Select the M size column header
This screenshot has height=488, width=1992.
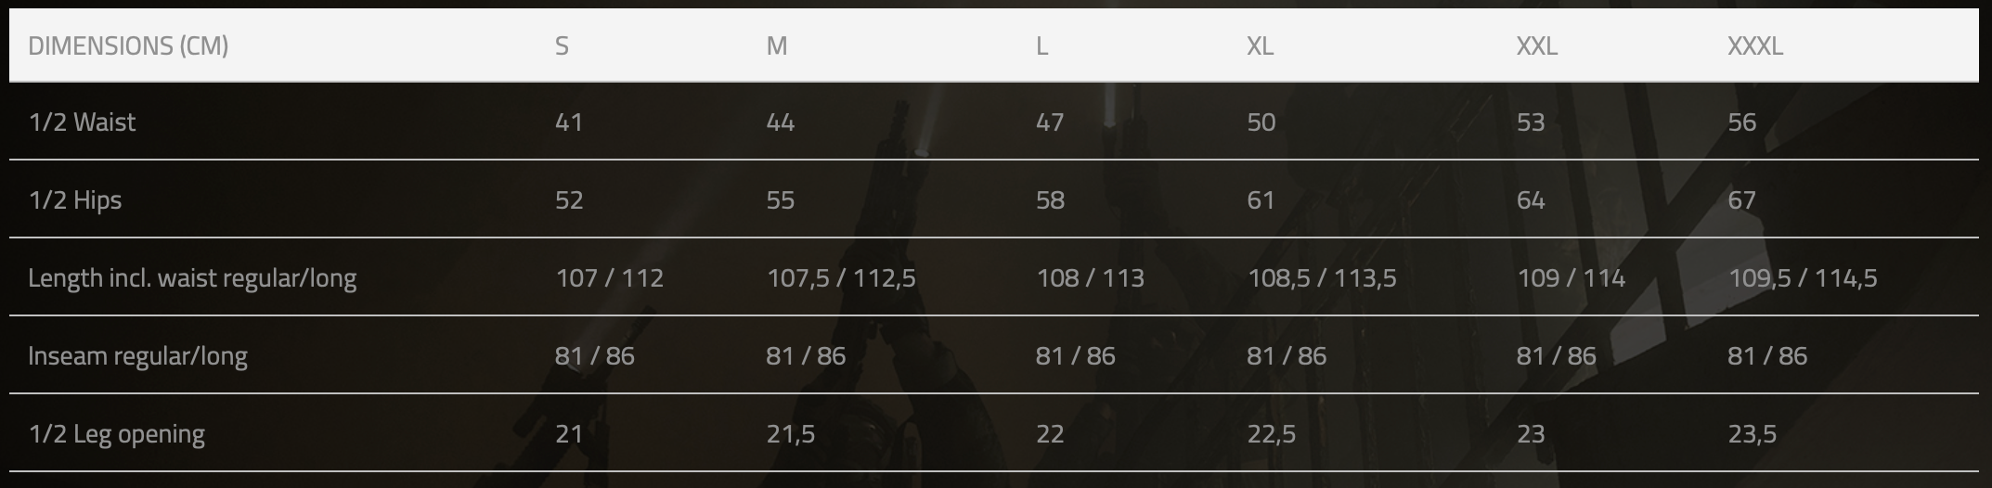tap(777, 45)
